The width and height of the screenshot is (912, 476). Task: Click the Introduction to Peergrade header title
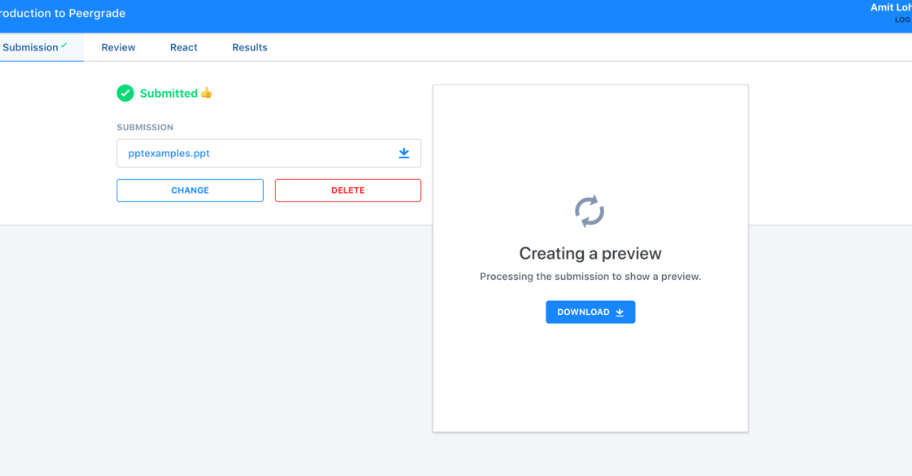click(x=63, y=13)
